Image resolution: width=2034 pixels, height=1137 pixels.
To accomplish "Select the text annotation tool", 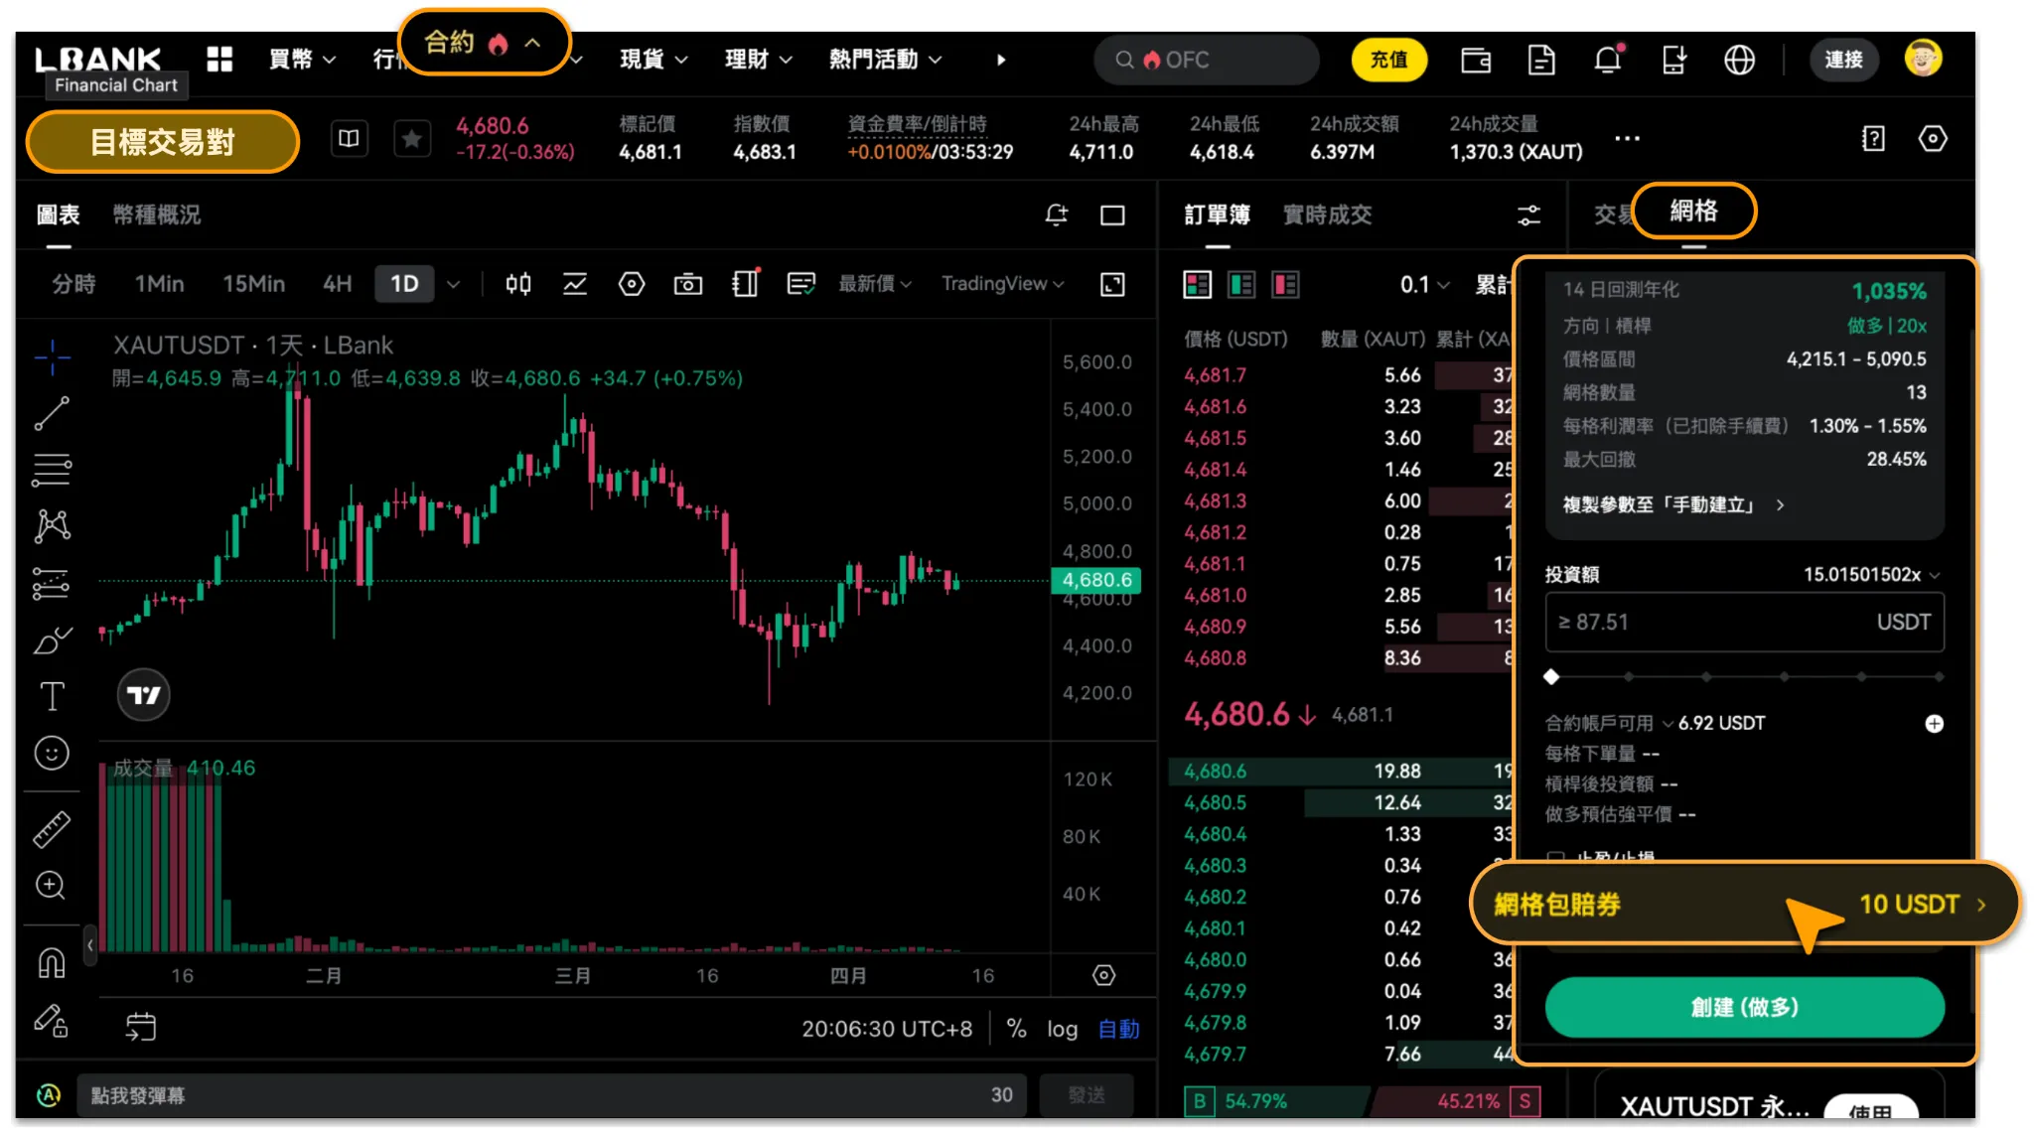I will click(x=52, y=696).
